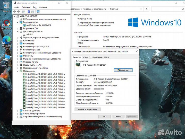This screenshot has height=139, width=185.
Task: Expand Устройства HID node
Action: click(x=18, y=117)
